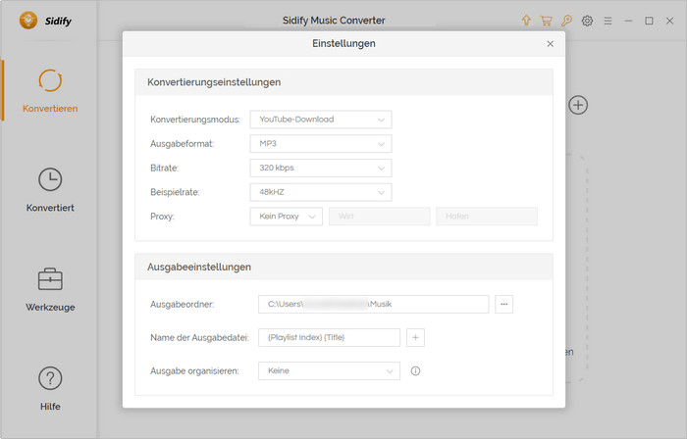Click the Beispielrate label
687x439 pixels.
[x=175, y=192]
